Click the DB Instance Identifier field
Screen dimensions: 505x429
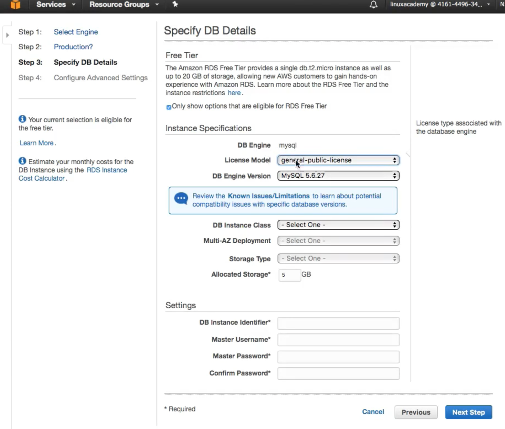pyautogui.click(x=338, y=323)
